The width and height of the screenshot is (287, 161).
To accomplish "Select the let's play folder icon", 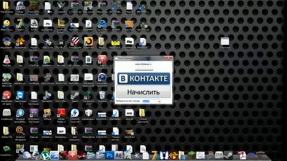I will click(61, 61).
